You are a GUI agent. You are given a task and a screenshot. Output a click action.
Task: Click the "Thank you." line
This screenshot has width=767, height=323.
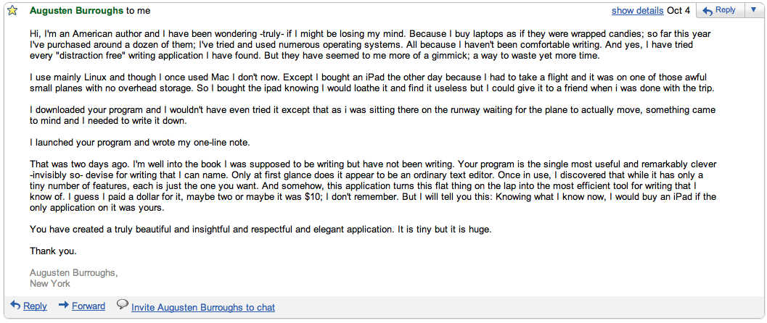pos(53,251)
